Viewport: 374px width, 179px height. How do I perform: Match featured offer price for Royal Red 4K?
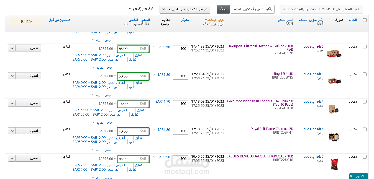(x=138, y=82)
